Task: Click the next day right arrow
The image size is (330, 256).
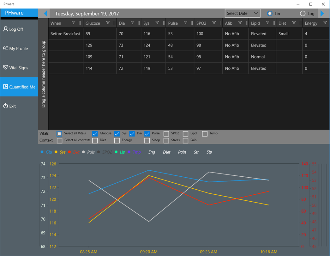Action: [x=322, y=14]
